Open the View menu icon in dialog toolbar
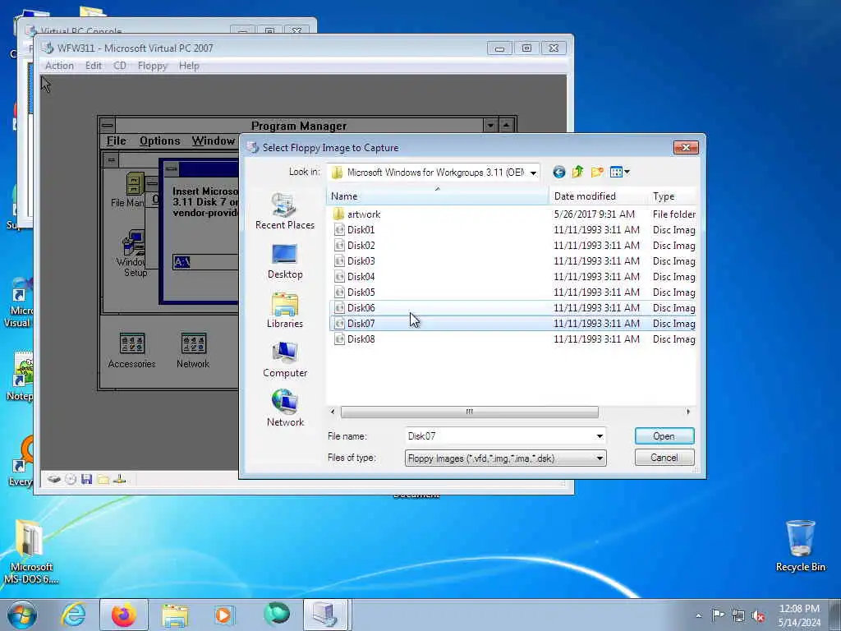Screen dimensions: 841x631 pos(619,173)
